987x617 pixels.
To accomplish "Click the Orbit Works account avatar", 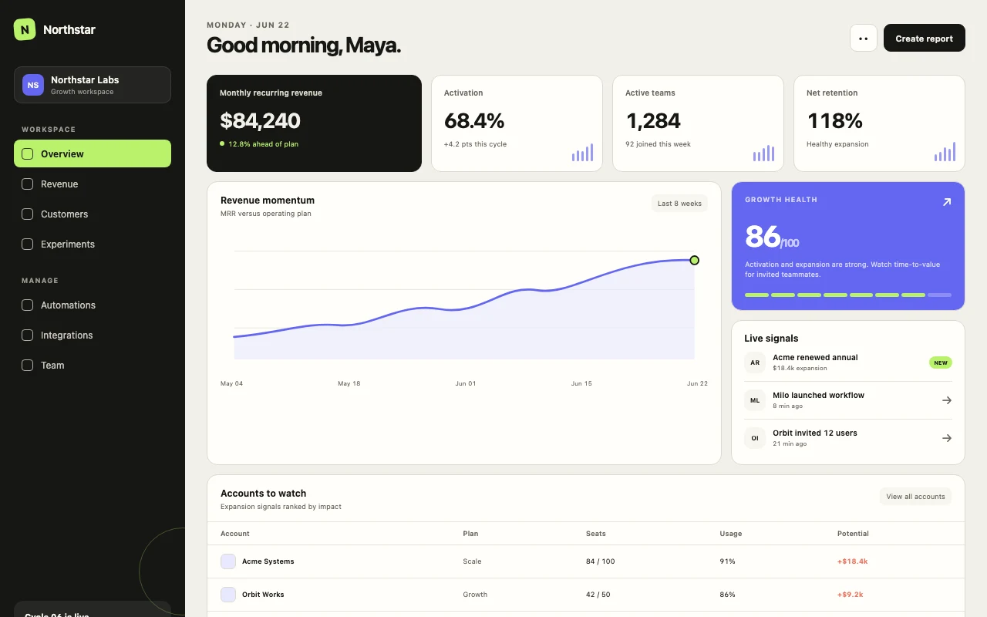I will [x=228, y=595].
